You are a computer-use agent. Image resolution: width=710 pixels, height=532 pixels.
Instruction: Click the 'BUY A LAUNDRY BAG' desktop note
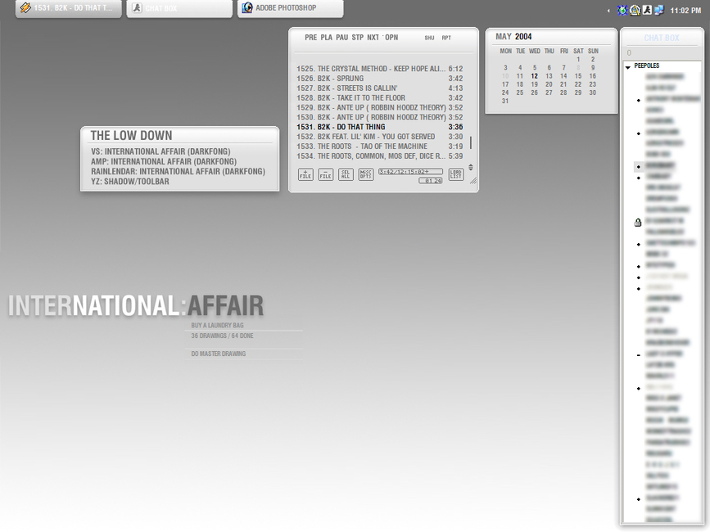[x=217, y=325]
